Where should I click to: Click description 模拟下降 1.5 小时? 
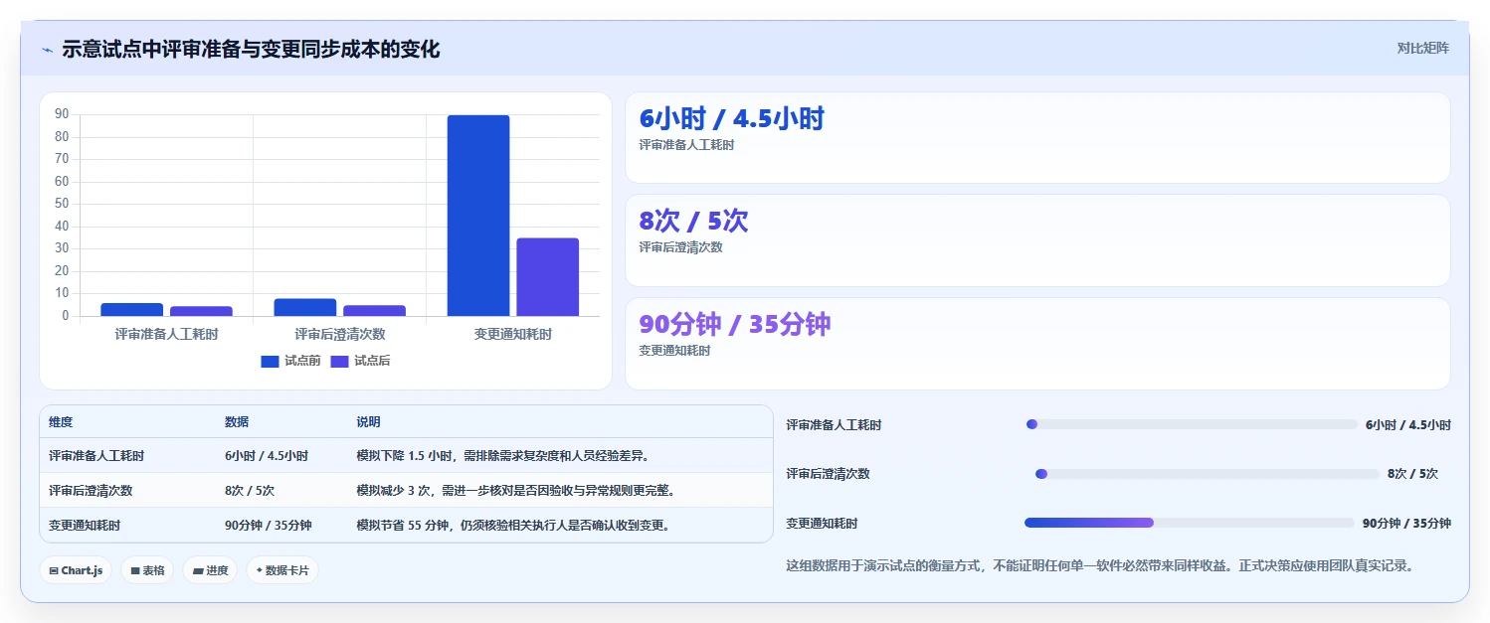(502, 456)
